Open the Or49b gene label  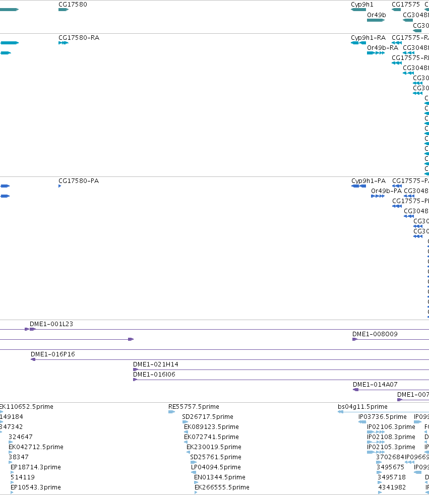pos(376,15)
